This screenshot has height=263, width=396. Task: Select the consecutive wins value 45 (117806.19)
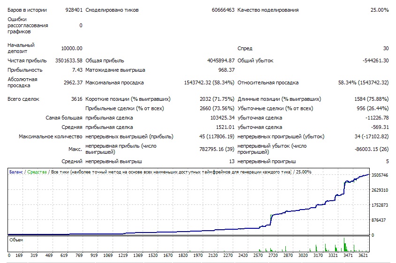click(x=217, y=136)
